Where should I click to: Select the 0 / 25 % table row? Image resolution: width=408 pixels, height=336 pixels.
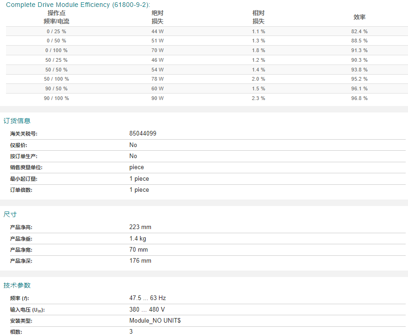(x=207, y=31)
